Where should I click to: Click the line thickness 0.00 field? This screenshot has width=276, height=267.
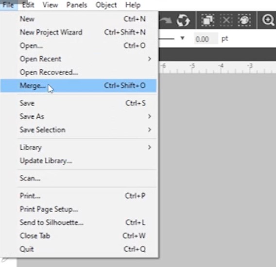pos(206,39)
